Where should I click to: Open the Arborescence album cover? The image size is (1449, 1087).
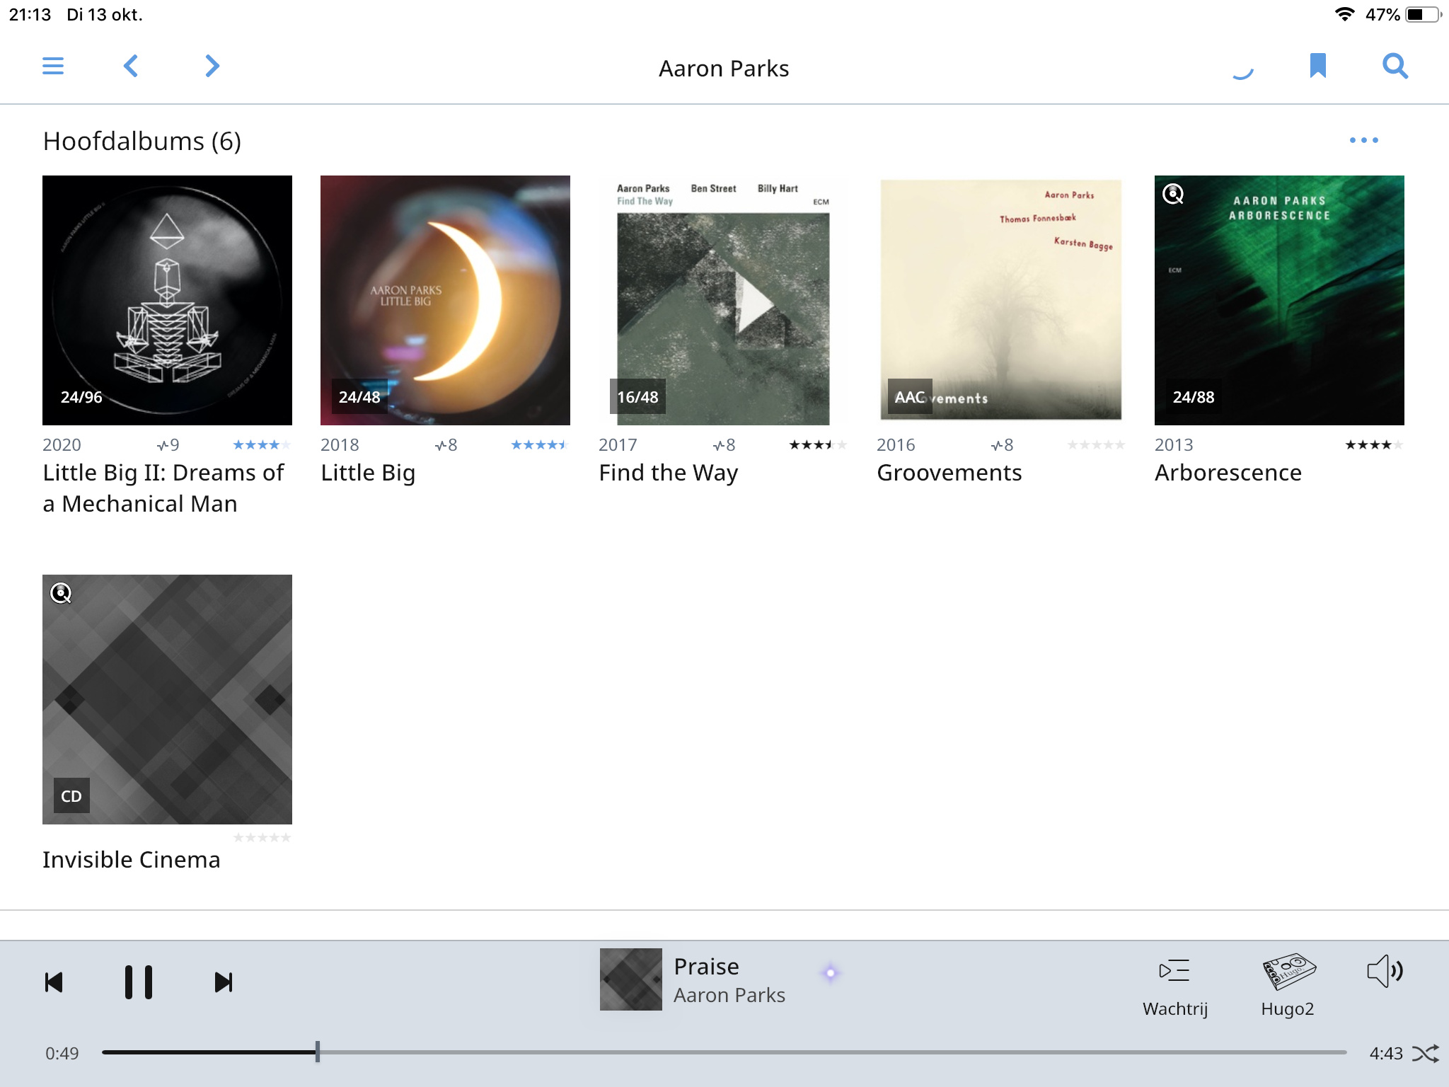tap(1279, 300)
